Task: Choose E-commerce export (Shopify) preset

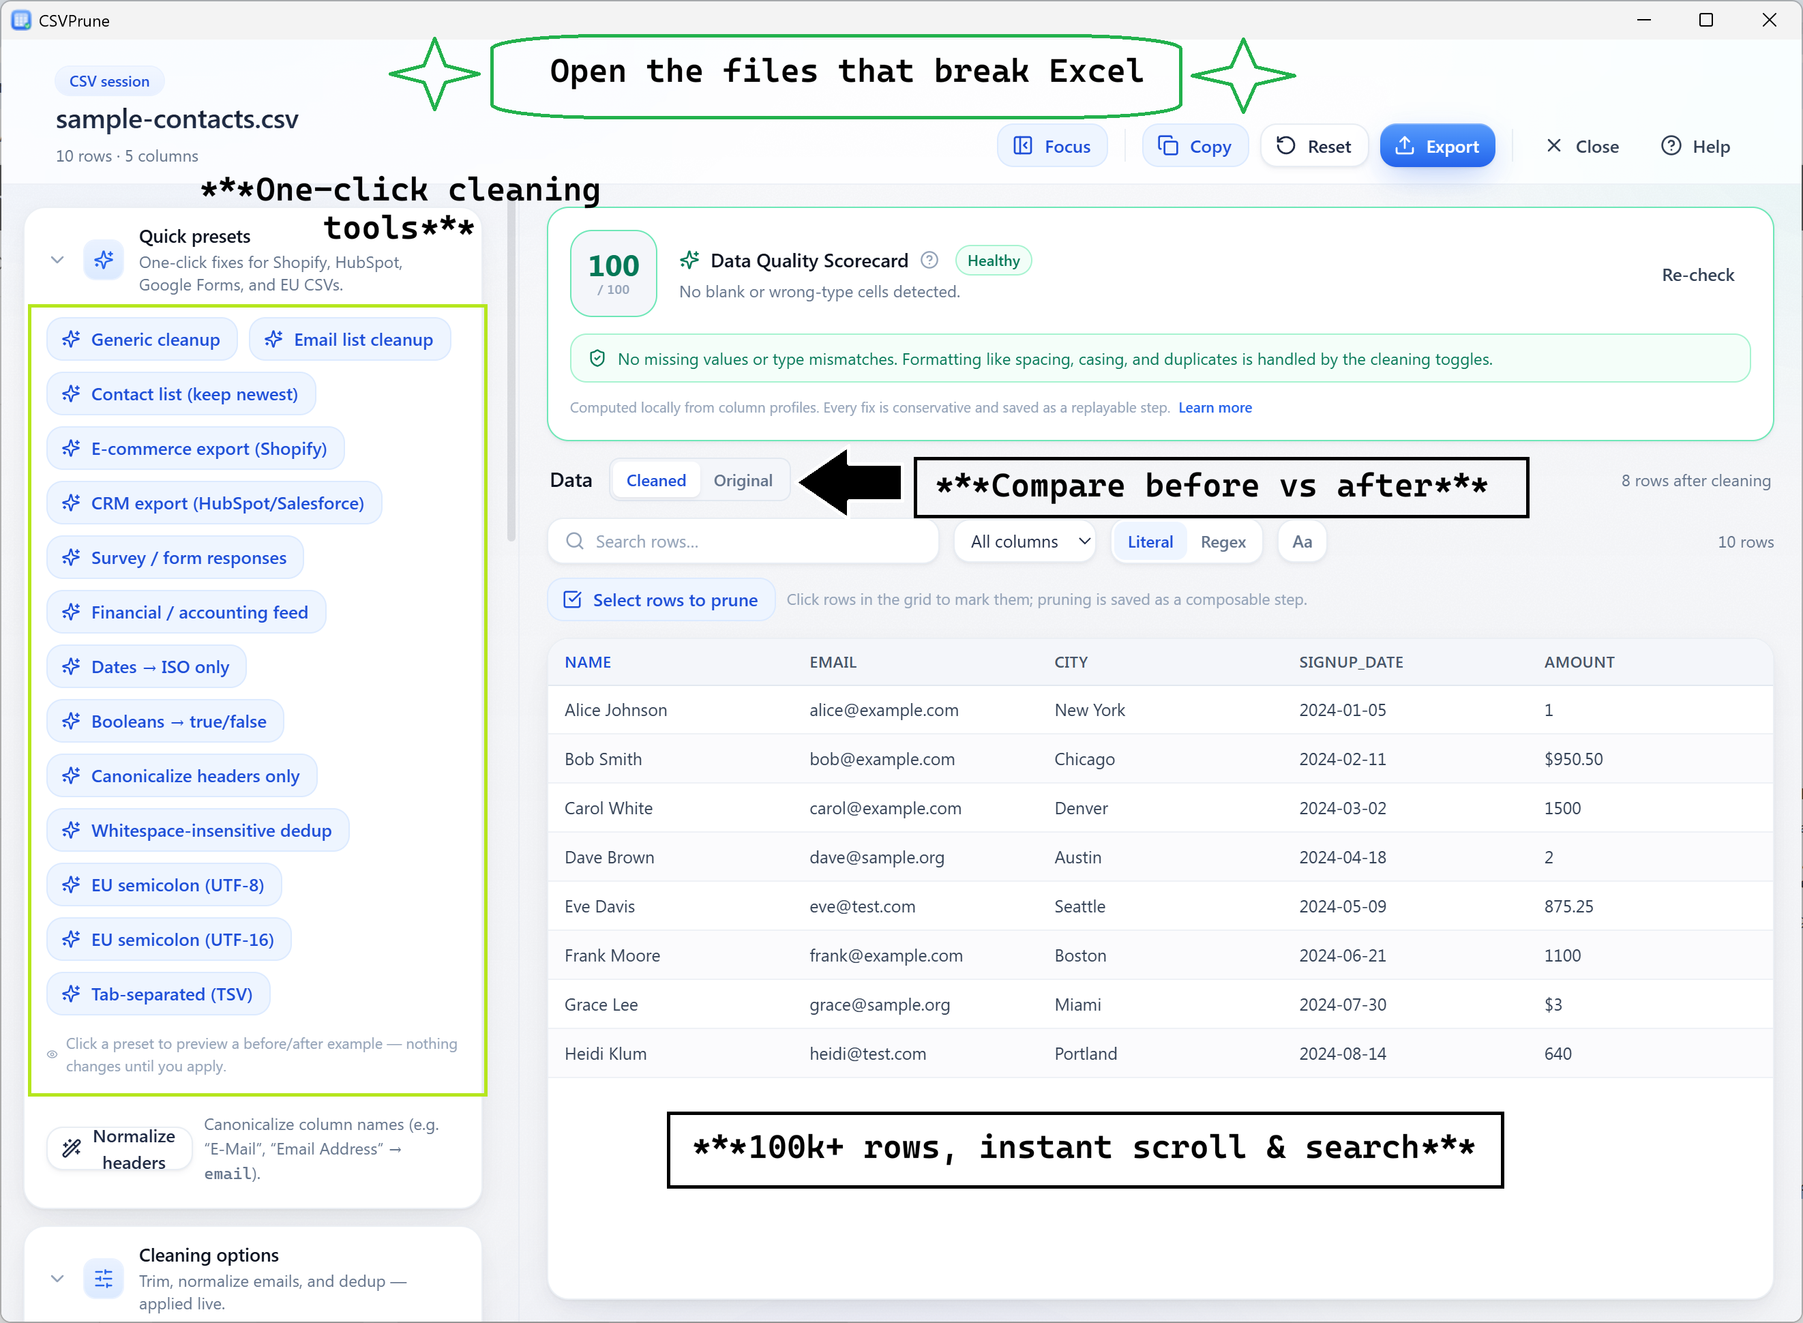Action: click(195, 449)
